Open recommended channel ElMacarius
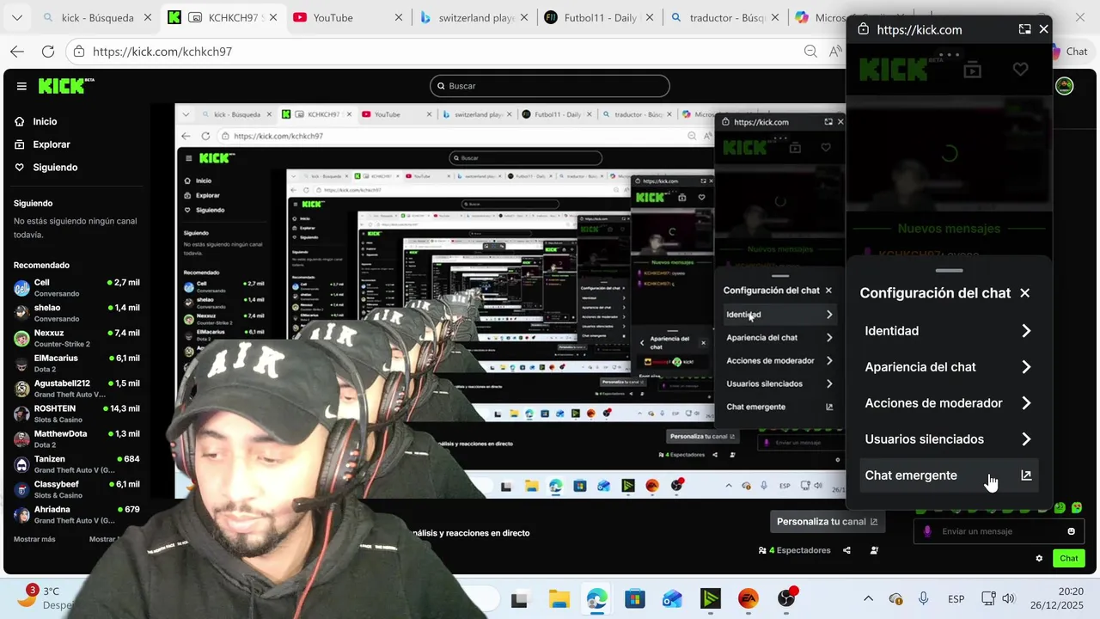1100x619 pixels. tap(76, 364)
